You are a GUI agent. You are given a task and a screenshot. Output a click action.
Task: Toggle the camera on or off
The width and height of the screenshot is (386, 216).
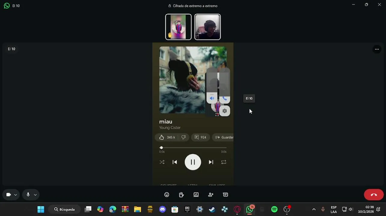(x=9, y=195)
